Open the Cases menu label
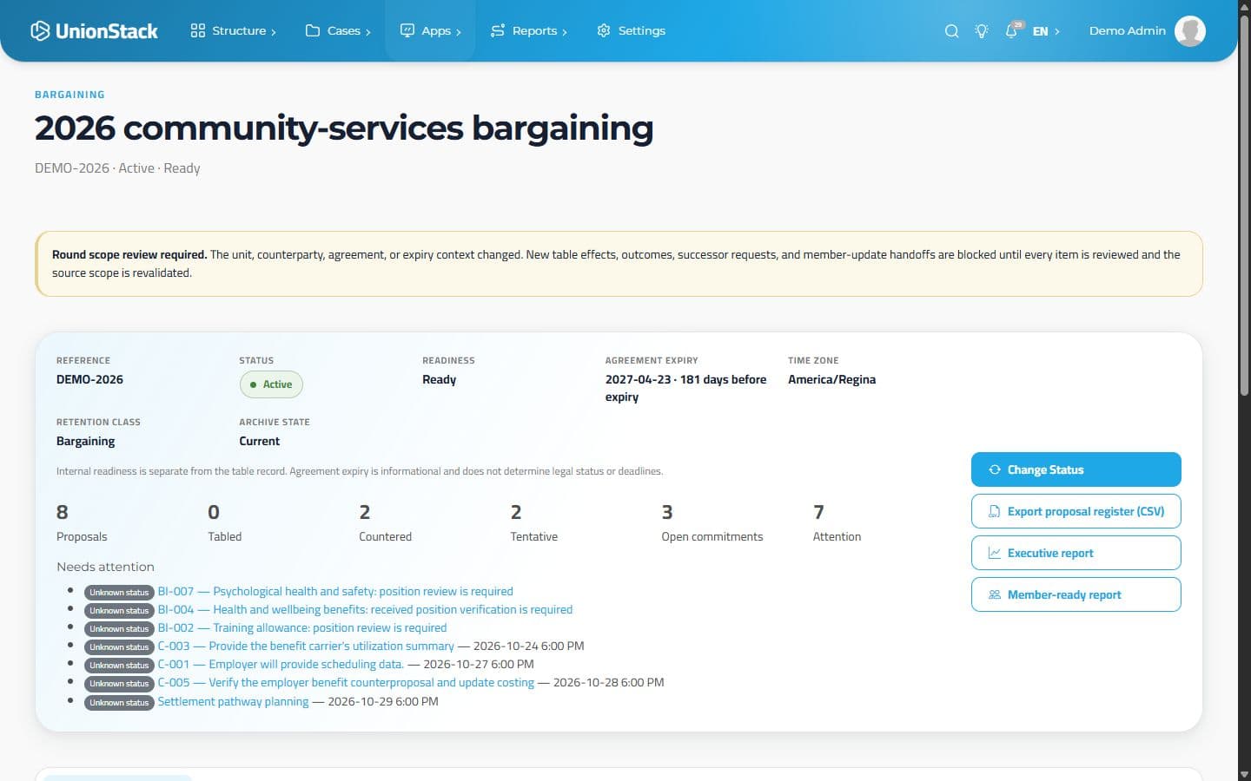 point(344,30)
